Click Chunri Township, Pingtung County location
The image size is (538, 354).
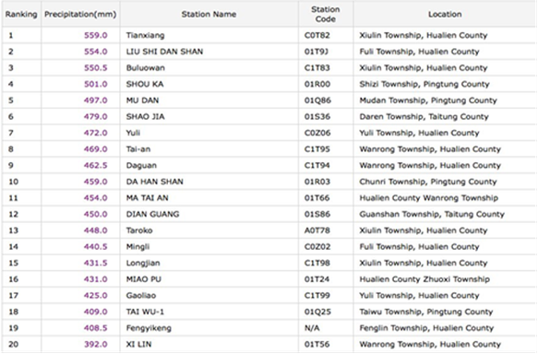[x=428, y=182]
